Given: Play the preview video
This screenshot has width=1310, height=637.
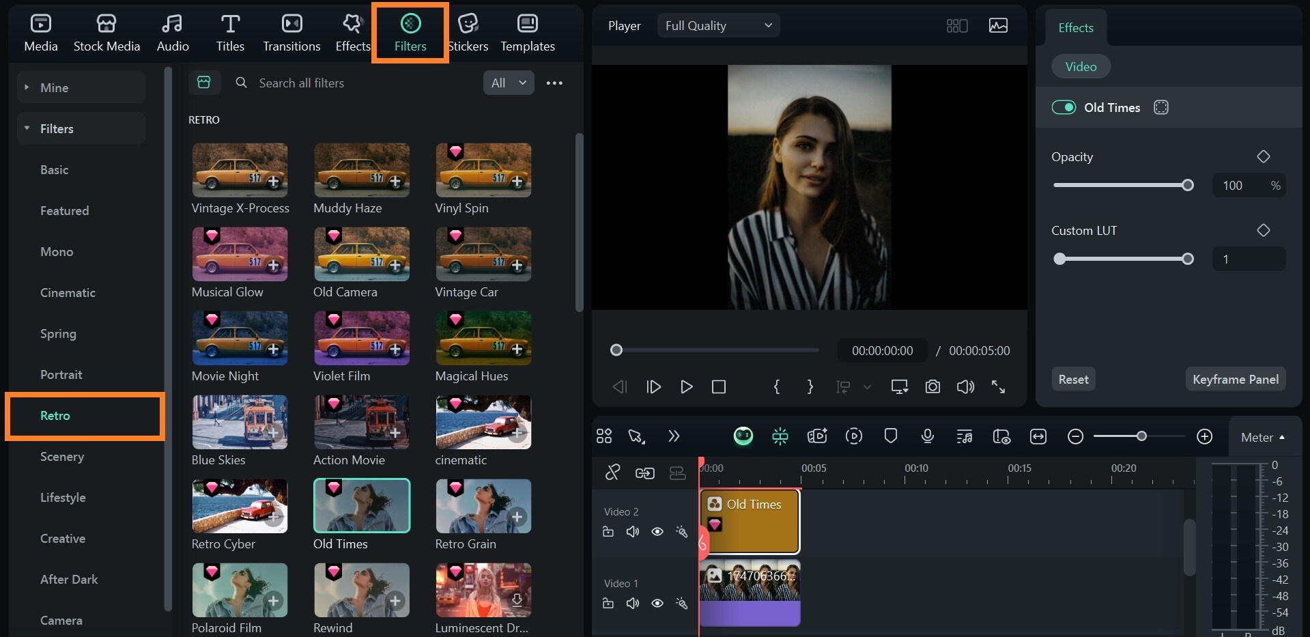Looking at the screenshot, I should point(686,387).
